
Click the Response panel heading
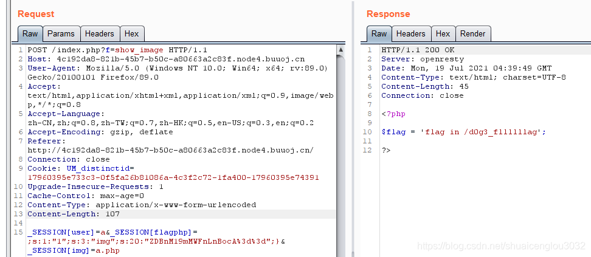click(x=388, y=14)
